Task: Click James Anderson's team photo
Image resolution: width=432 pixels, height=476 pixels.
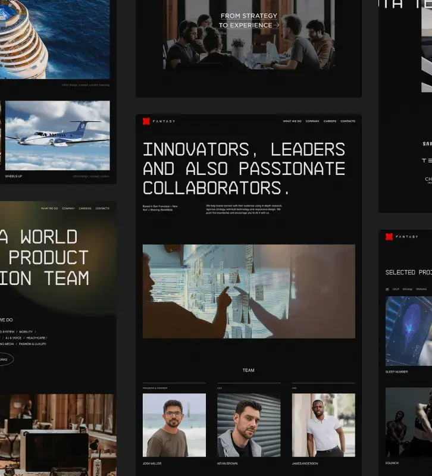Action: click(323, 425)
